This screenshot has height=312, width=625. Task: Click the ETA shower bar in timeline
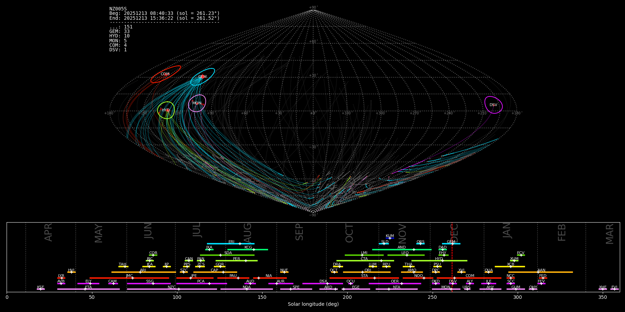89,289
